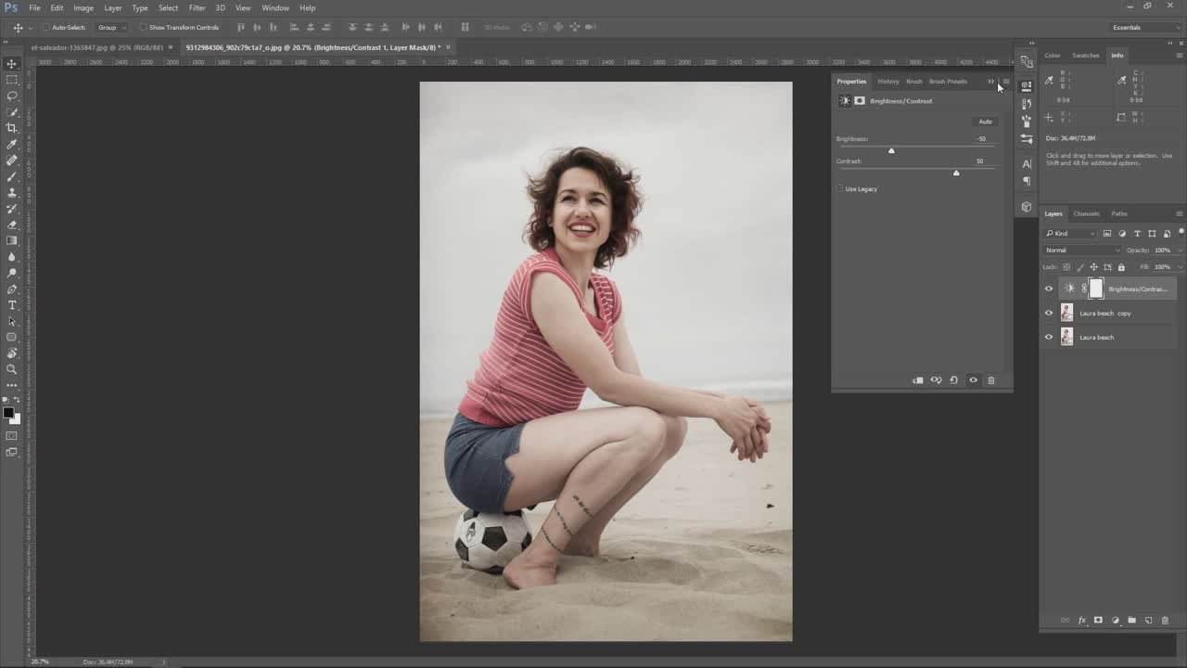The image size is (1187, 668).
Task: Open the Fill value dropdown arrow
Action: (x=1180, y=267)
